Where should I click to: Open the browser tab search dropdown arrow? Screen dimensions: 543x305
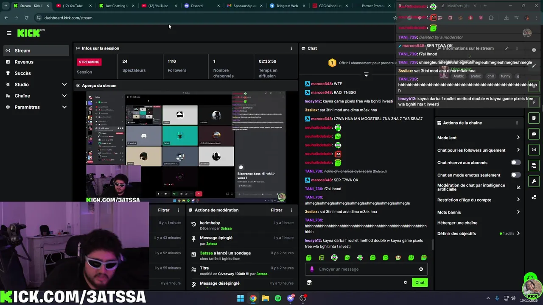coord(5,6)
